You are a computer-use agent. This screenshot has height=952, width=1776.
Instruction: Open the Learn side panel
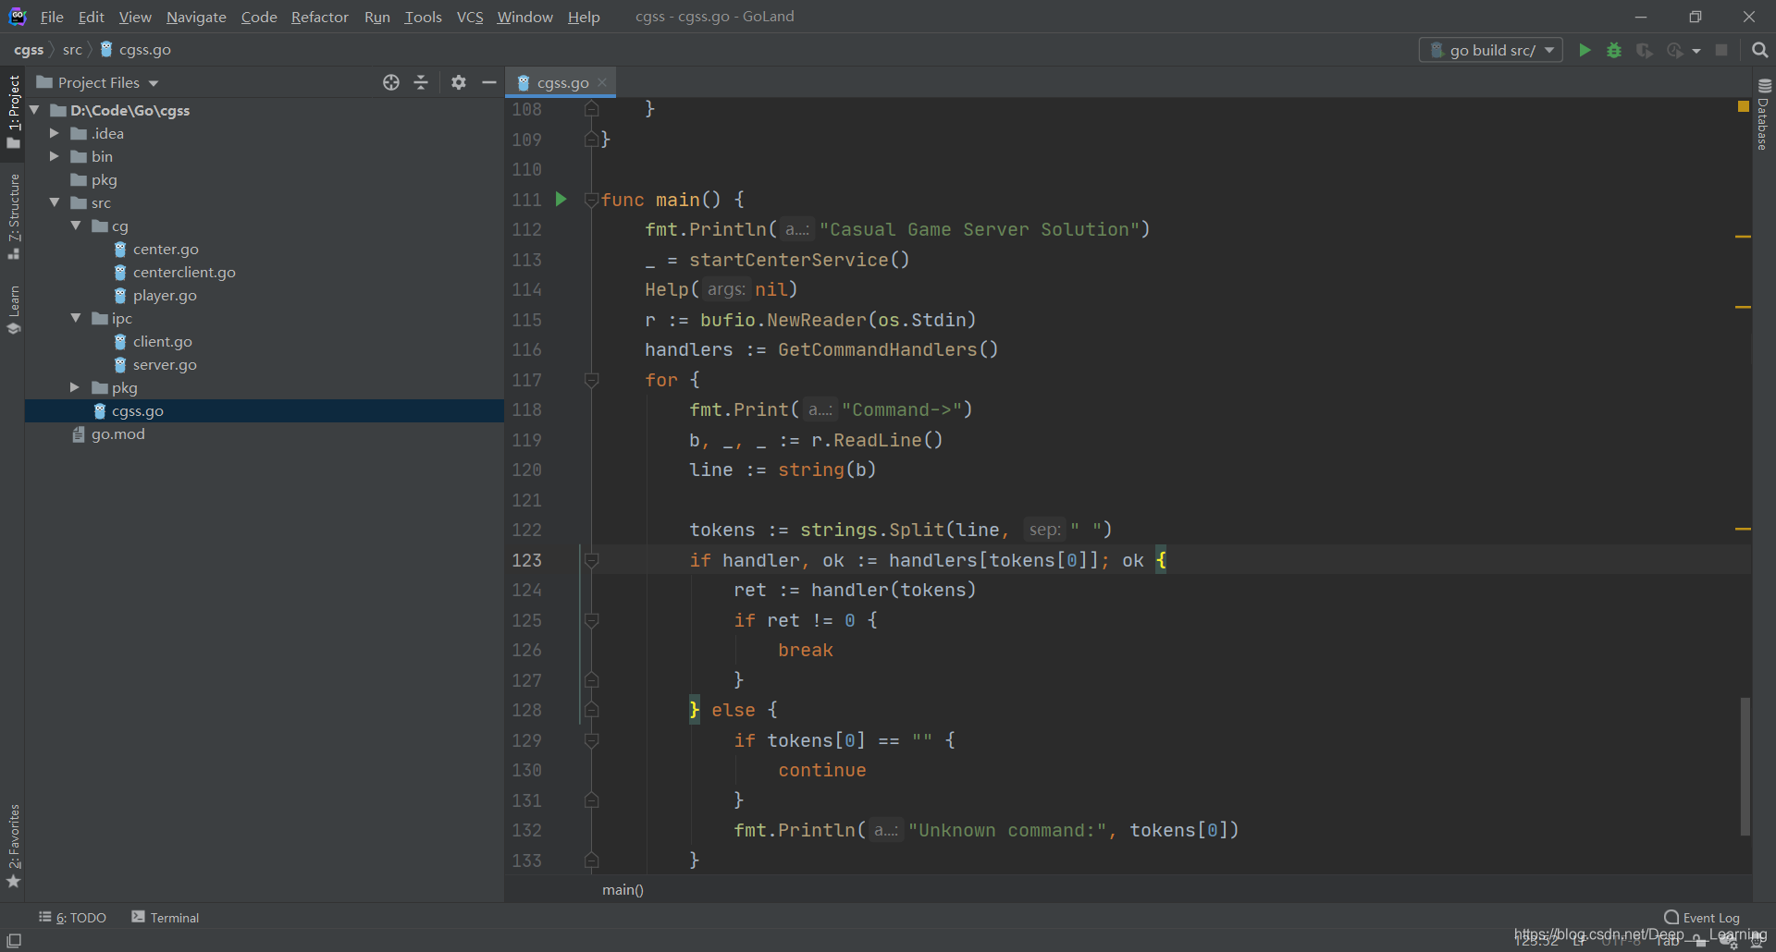pos(13,311)
